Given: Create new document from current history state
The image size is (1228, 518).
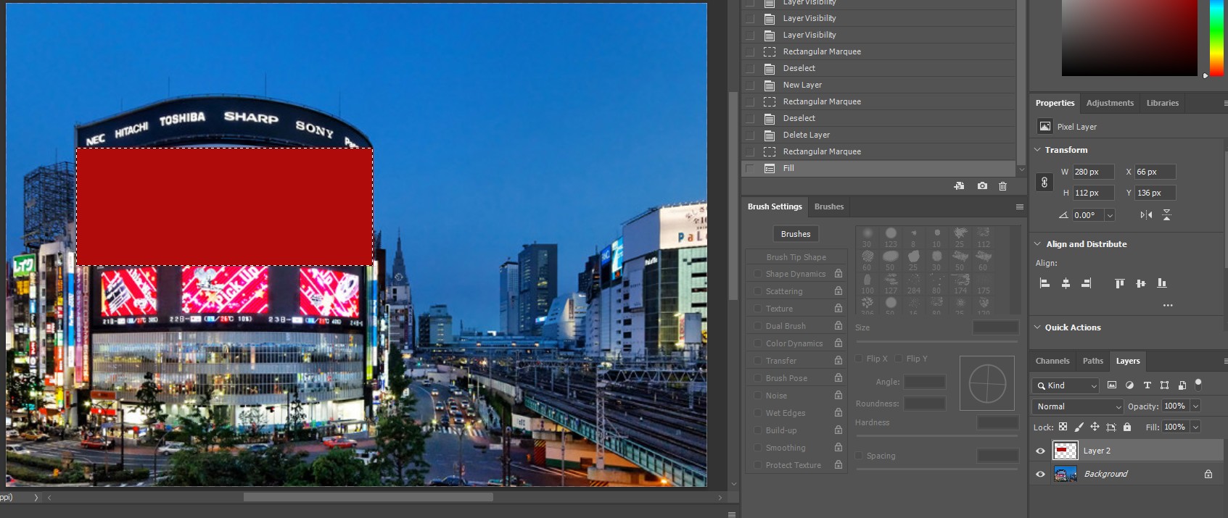Looking at the screenshot, I should [959, 186].
